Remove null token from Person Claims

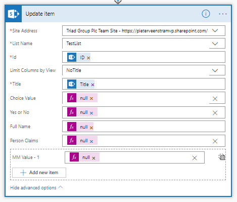point(91,141)
